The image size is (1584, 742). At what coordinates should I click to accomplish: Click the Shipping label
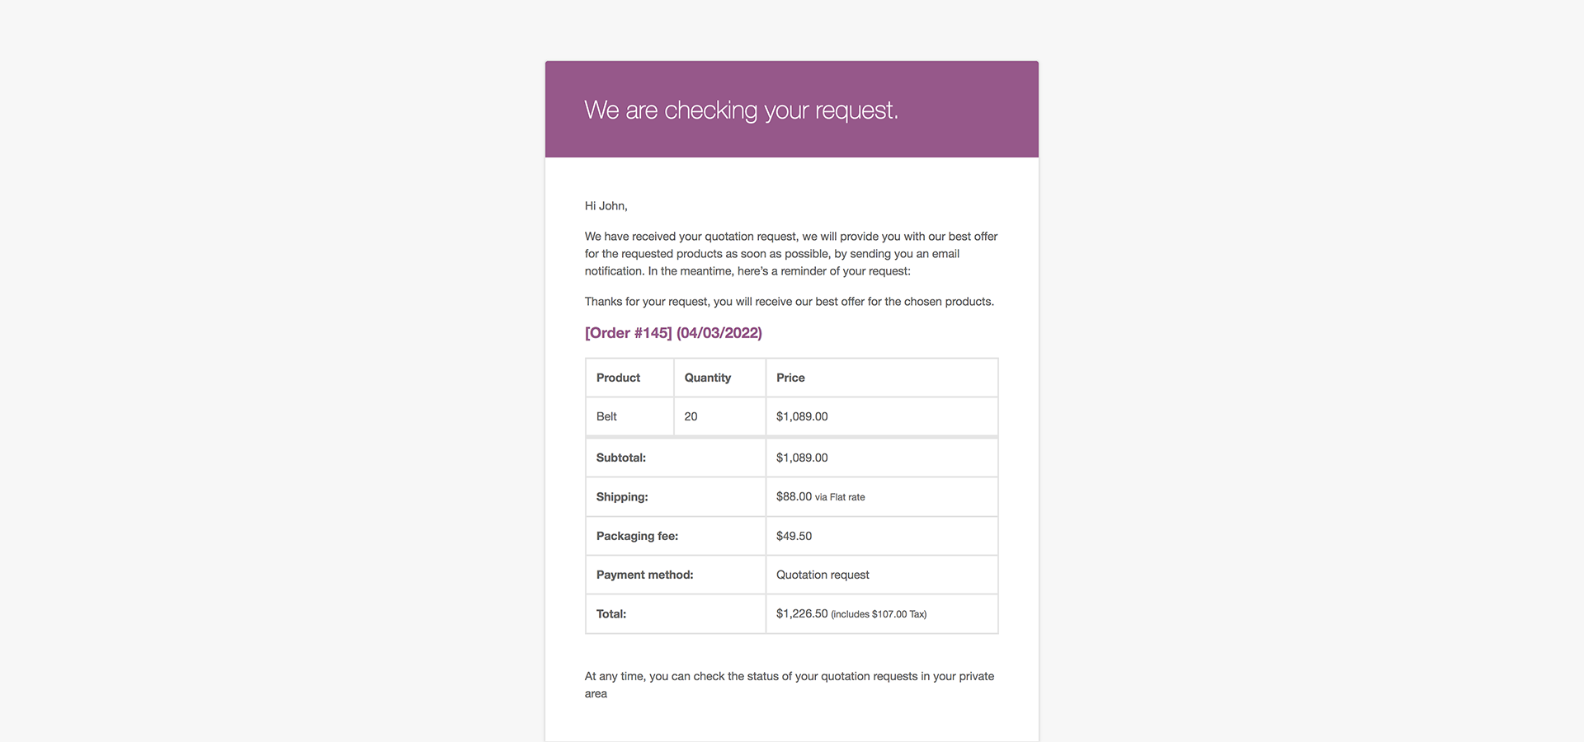pyautogui.click(x=622, y=497)
